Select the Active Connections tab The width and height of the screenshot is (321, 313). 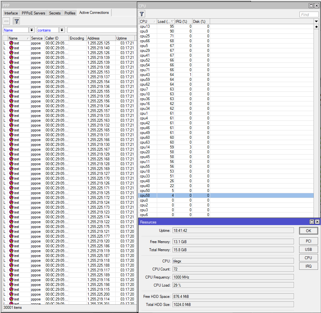[x=94, y=13]
